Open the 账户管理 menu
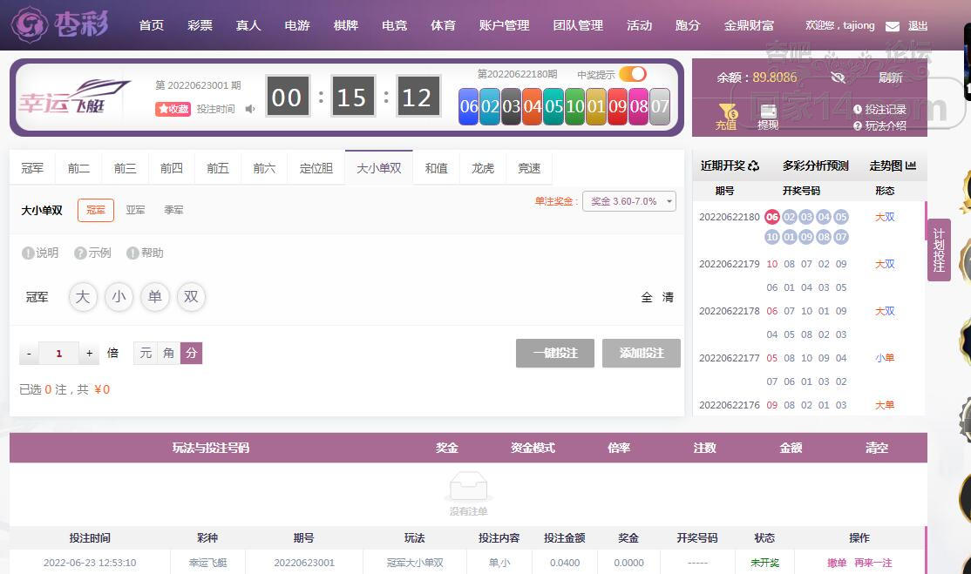 pos(504,25)
